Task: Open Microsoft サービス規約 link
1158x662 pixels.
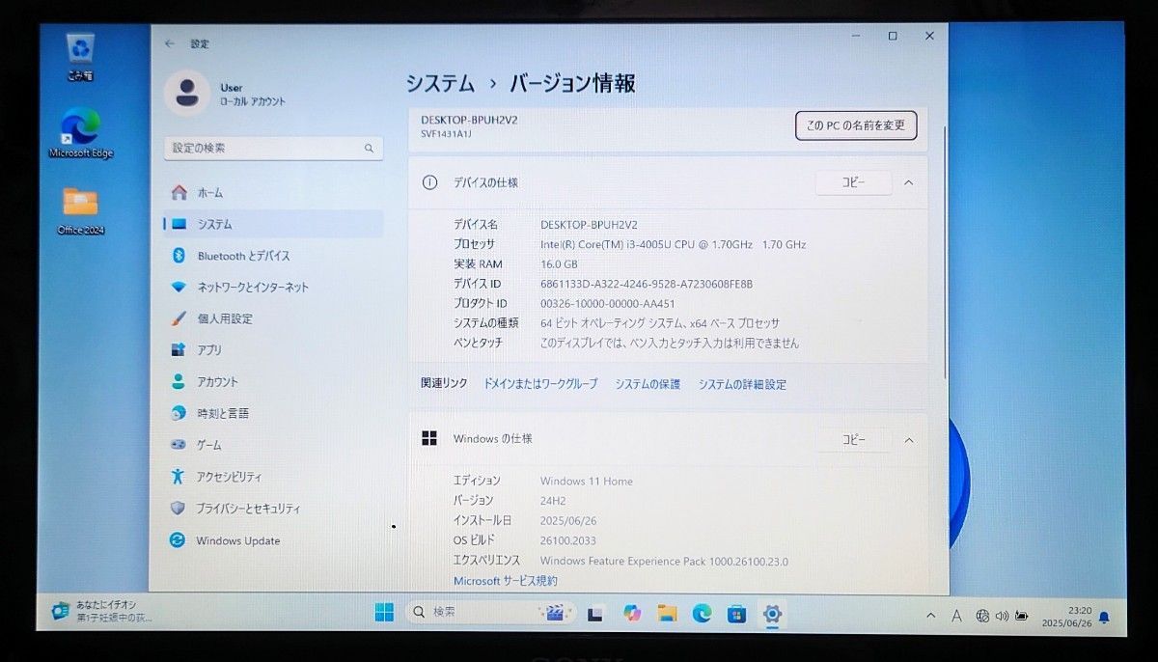Action: pyautogui.click(x=506, y=581)
